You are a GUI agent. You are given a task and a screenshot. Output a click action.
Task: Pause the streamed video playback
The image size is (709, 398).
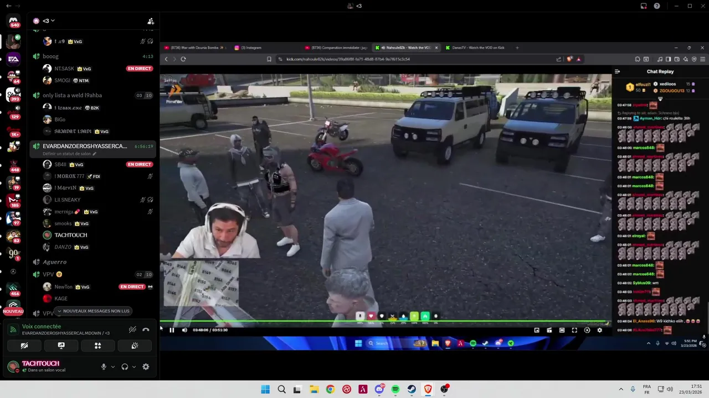pyautogui.click(x=172, y=330)
